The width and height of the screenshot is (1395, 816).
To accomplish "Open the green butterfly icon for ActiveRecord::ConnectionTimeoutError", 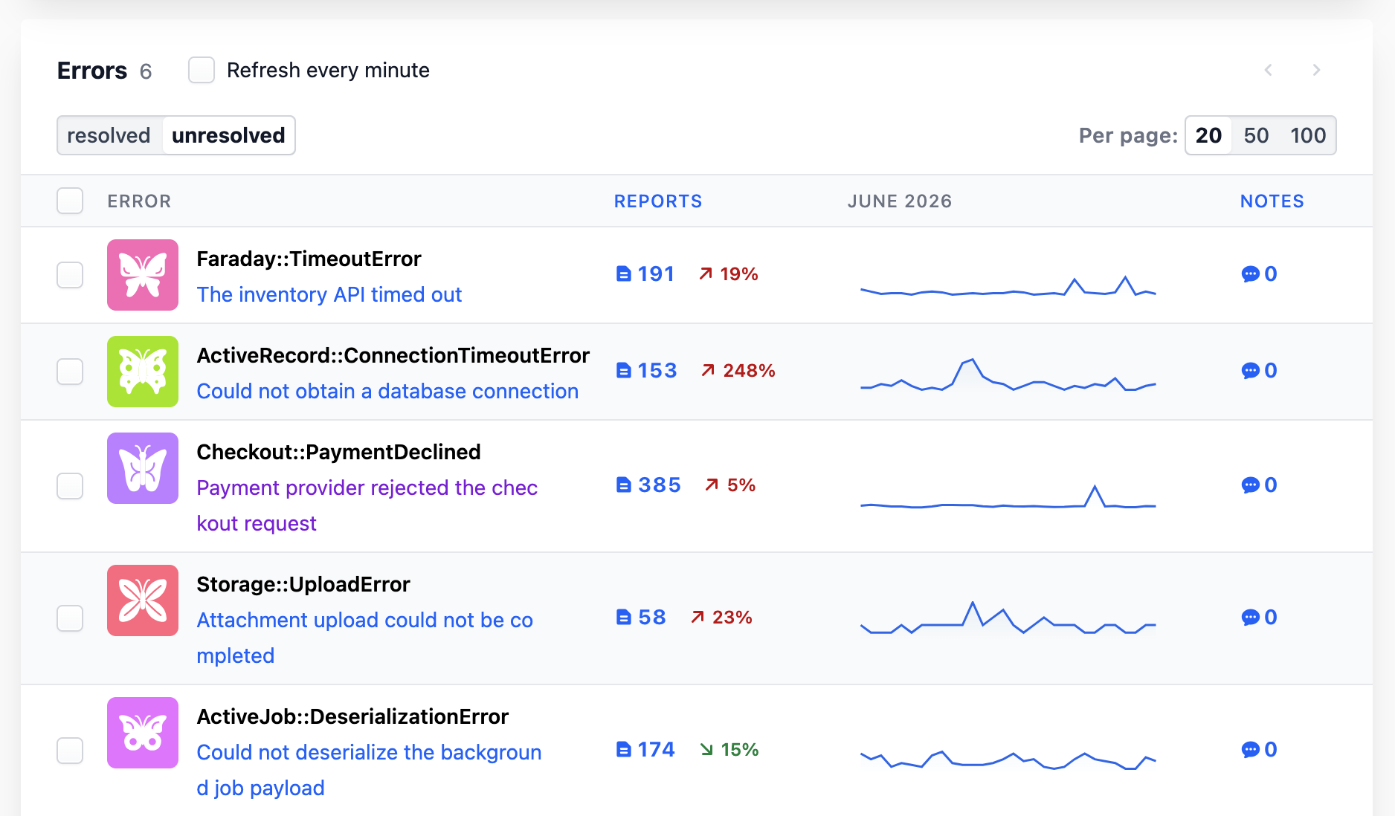I will click(143, 372).
